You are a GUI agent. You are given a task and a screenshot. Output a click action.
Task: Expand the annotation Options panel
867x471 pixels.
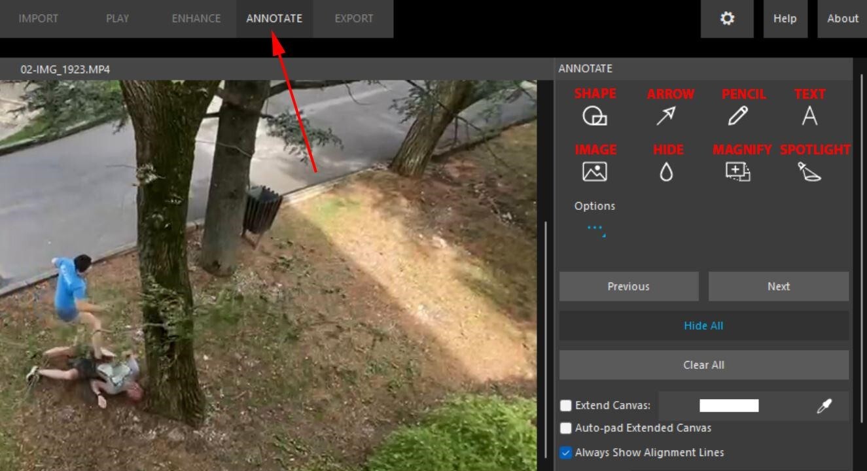596,228
